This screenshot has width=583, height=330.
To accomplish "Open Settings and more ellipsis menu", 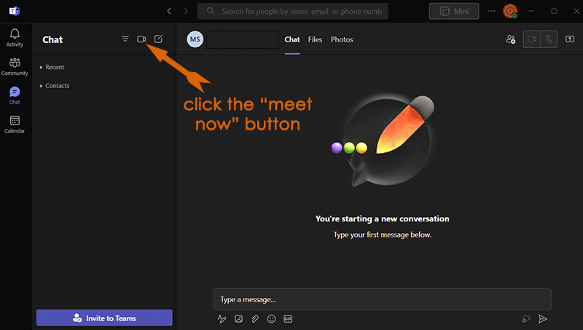I will click(x=490, y=11).
